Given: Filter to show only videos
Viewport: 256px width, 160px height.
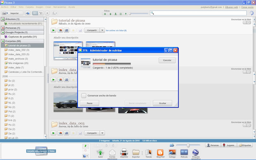Looking at the screenshot, I should point(121,14).
